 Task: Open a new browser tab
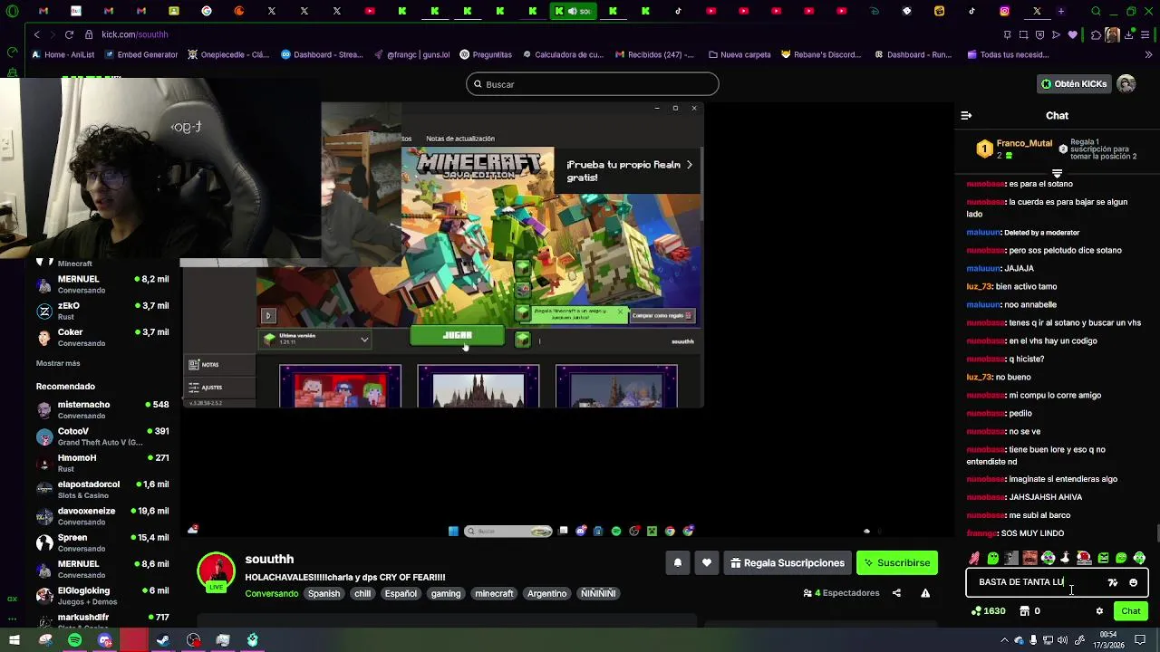1060,11
